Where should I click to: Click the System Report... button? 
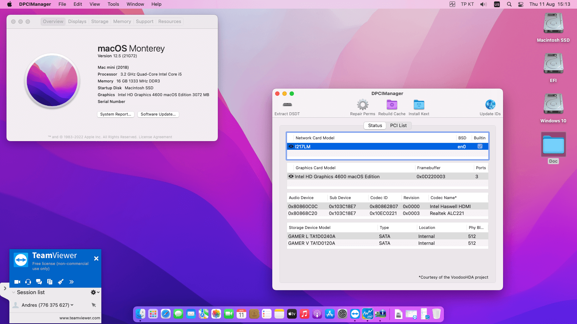pos(116,114)
